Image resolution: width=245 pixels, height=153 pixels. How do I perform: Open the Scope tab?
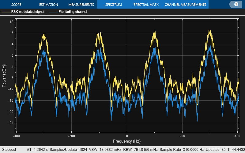pyautogui.click(x=16, y=5)
